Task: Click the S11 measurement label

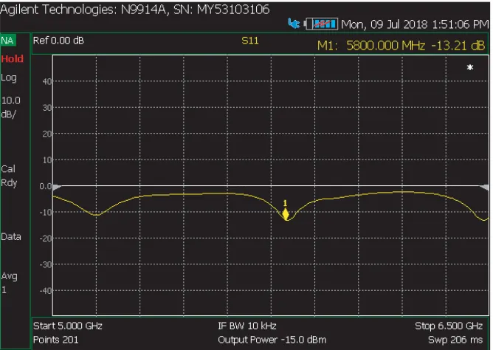Action: point(250,41)
